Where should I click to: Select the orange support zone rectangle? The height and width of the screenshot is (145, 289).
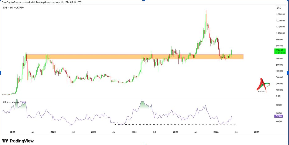135,57
